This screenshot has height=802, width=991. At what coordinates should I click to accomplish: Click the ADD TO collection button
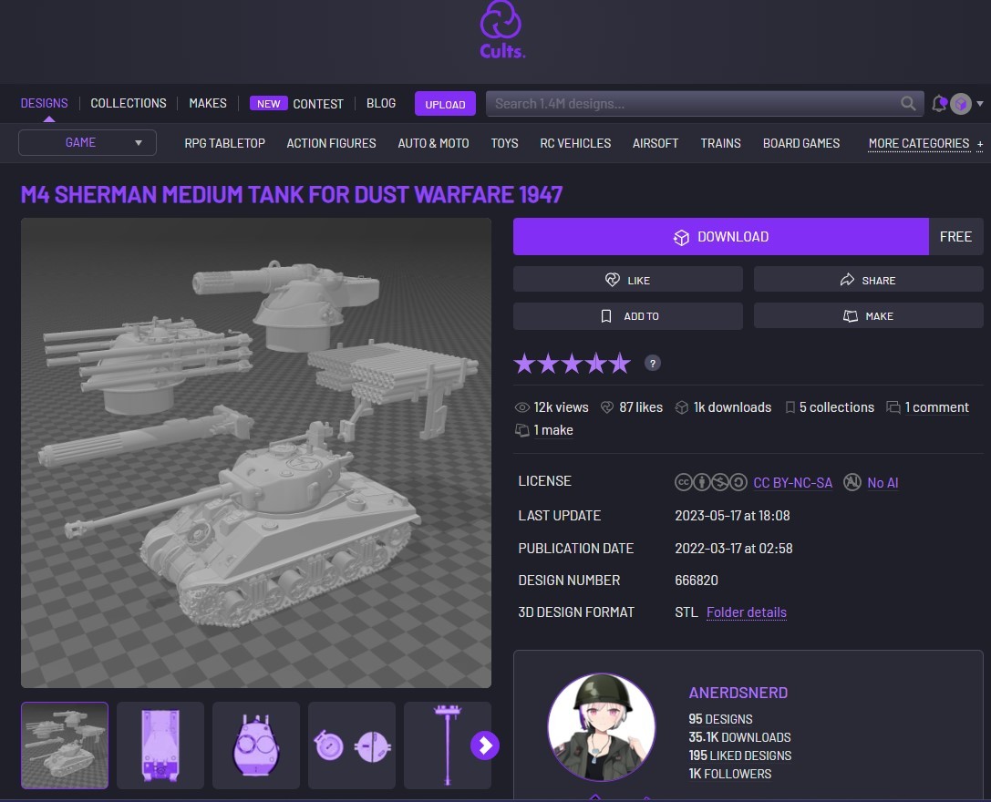coord(627,316)
